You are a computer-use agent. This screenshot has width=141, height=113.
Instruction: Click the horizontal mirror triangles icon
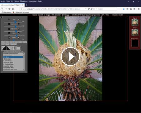[x=6, y=48]
